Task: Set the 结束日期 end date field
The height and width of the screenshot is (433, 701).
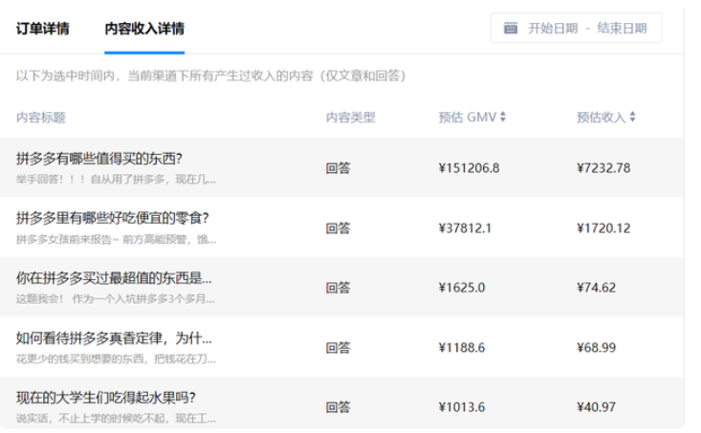Action: 622,28
